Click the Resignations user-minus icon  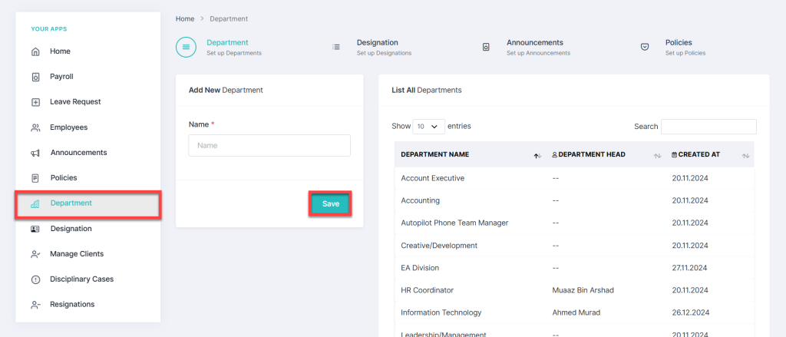pos(35,305)
